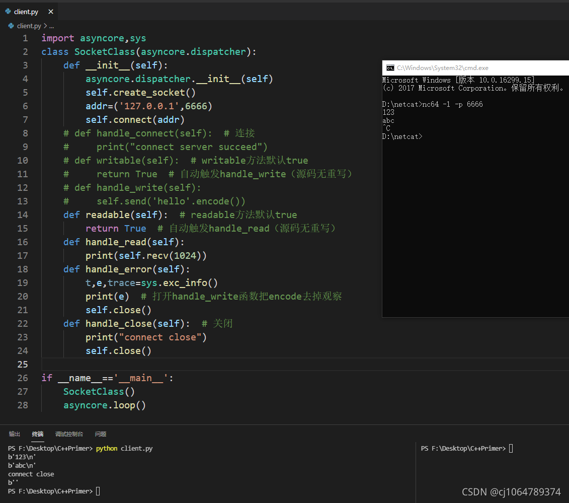This screenshot has width=569, height=503.
Task: Click line number 16 in the gutter
Action: pyautogui.click(x=23, y=242)
